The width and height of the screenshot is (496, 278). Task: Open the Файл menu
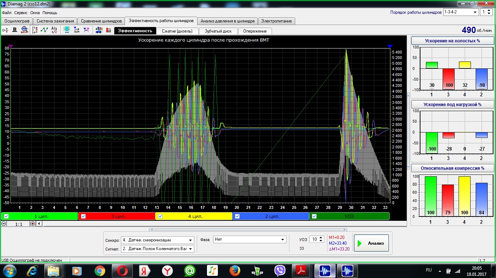7,13
